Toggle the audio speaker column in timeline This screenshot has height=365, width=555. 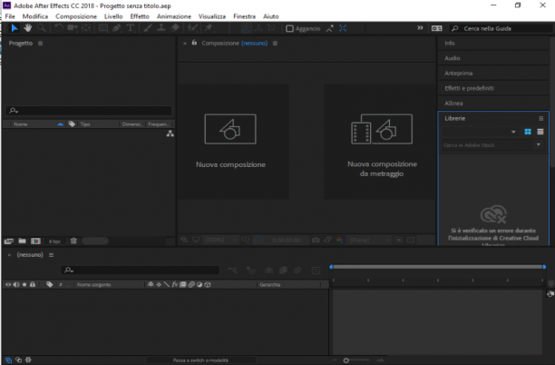[x=16, y=284]
